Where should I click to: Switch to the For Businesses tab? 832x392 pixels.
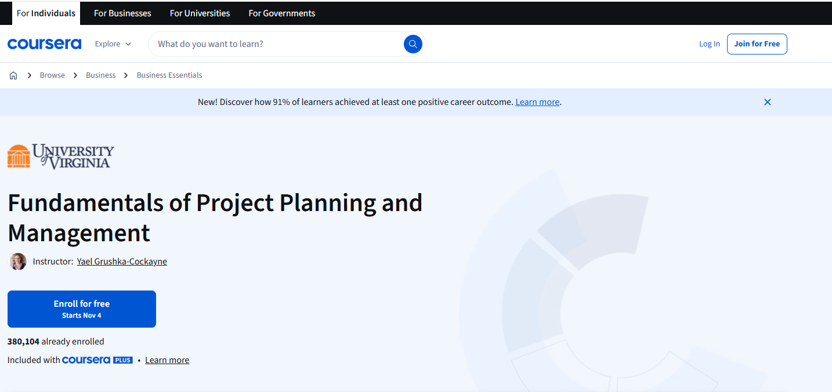122,13
